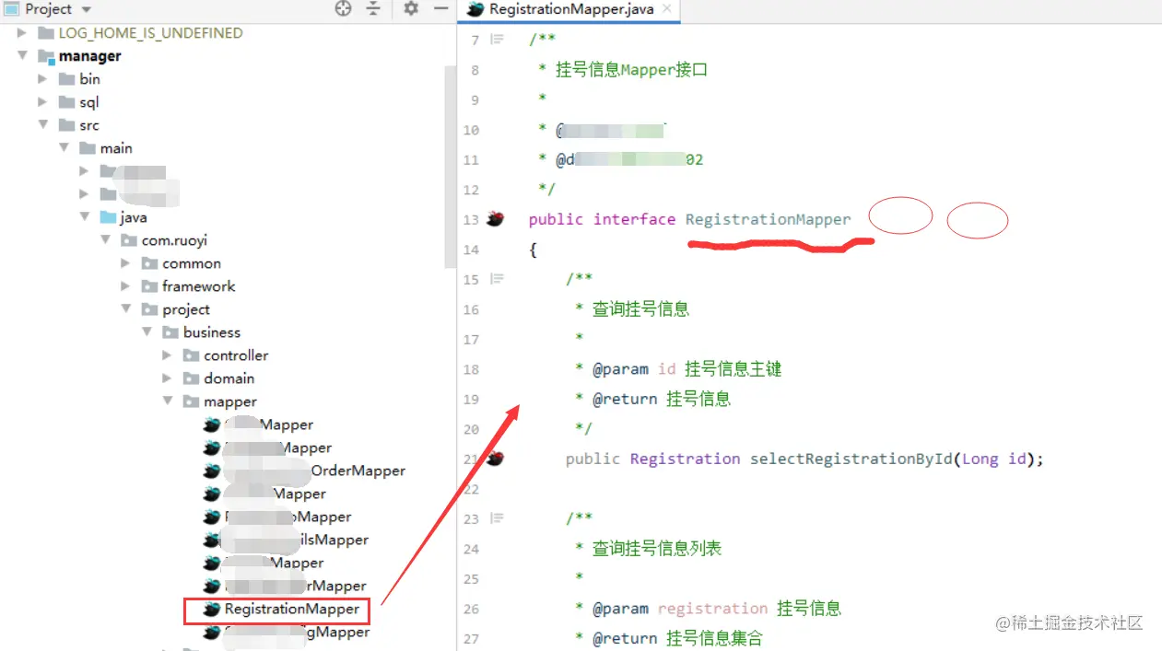Image resolution: width=1162 pixels, height=651 pixels.
Task: Click '@param id' tag on line 18
Action: tap(634, 369)
